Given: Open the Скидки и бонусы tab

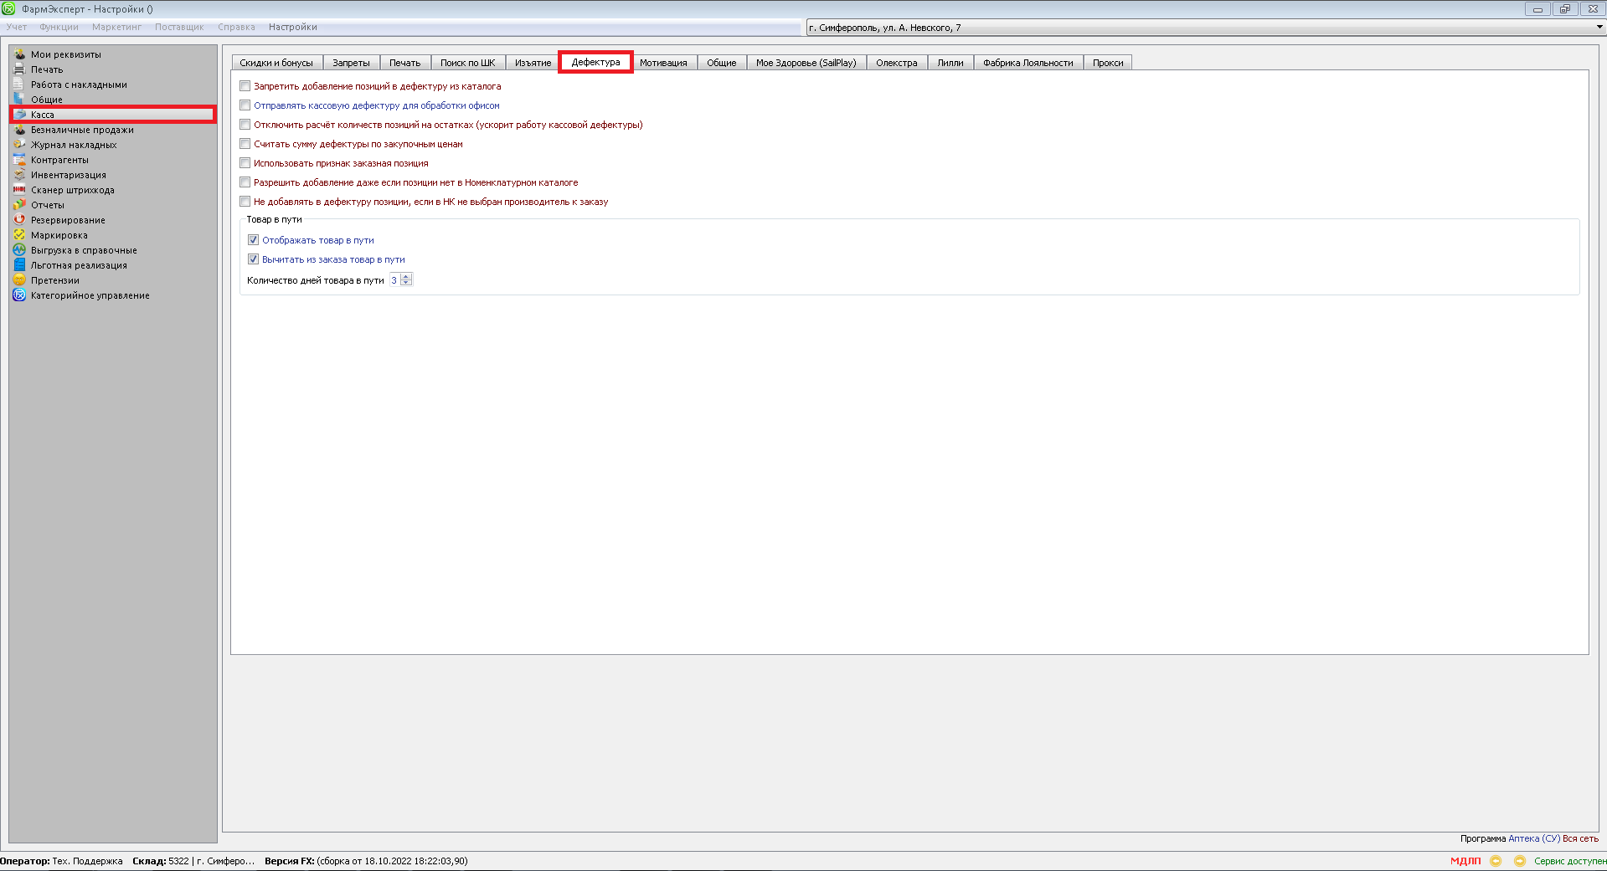Looking at the screenshot, I should point(276,63).
